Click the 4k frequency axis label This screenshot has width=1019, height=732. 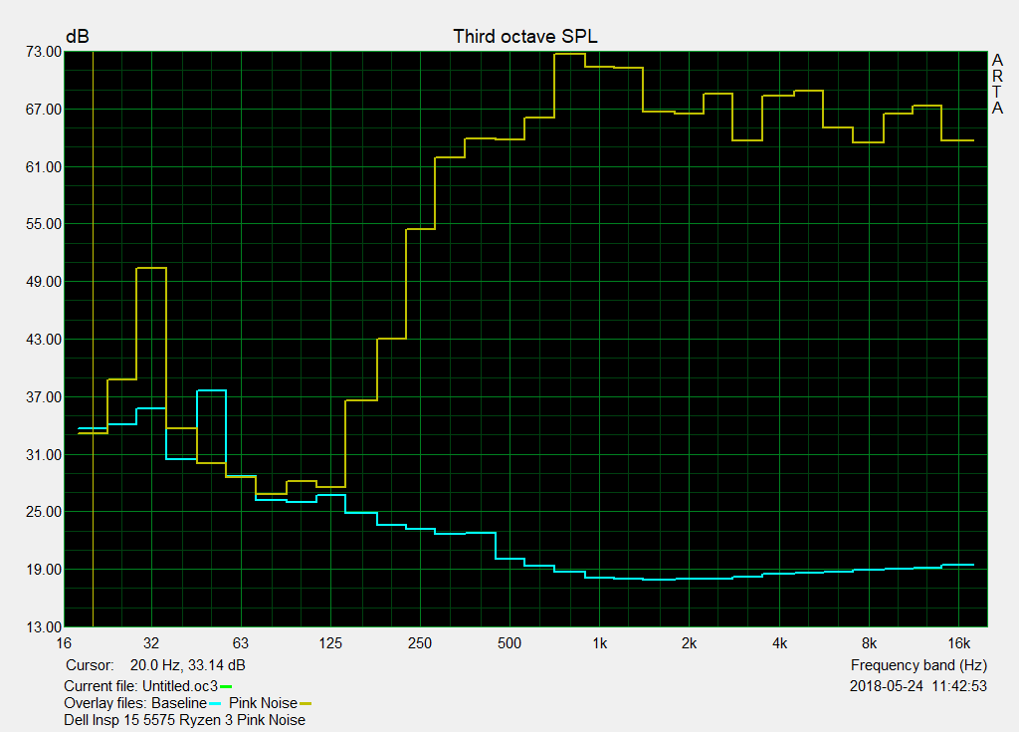tap(779, 643)
